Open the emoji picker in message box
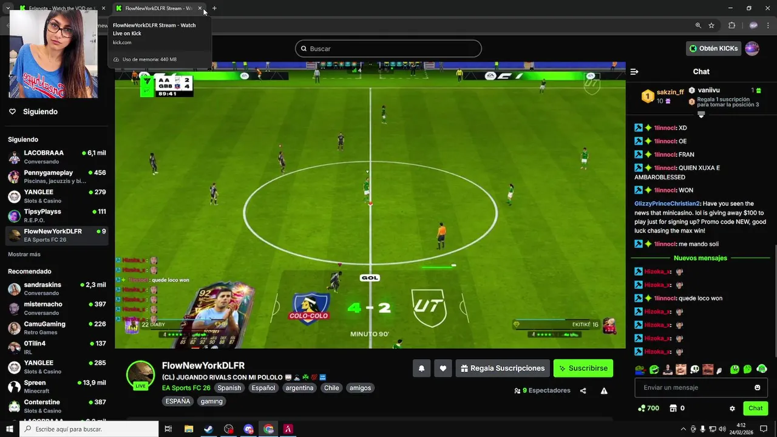The height and width of the screenshot is (437, 777). point(758,388)
